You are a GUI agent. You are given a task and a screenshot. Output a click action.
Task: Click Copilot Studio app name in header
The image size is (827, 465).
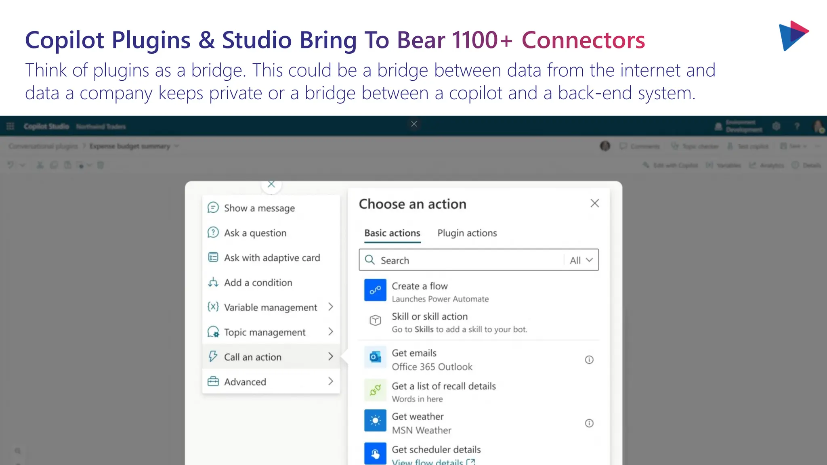point(46,126)
